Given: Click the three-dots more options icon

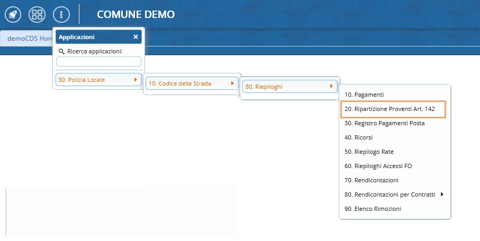Looking at the screenshot, I should (61, 14).
